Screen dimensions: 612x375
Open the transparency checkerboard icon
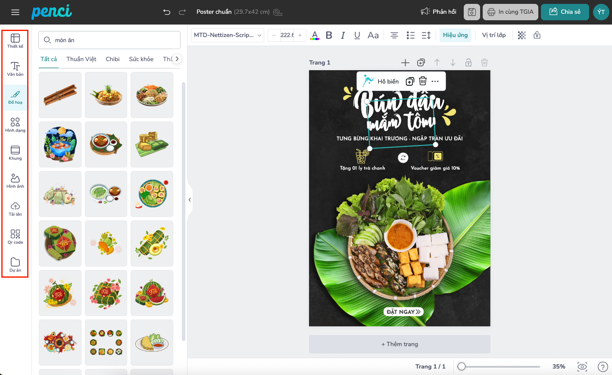pyautogui.click(x=521, y=35)
